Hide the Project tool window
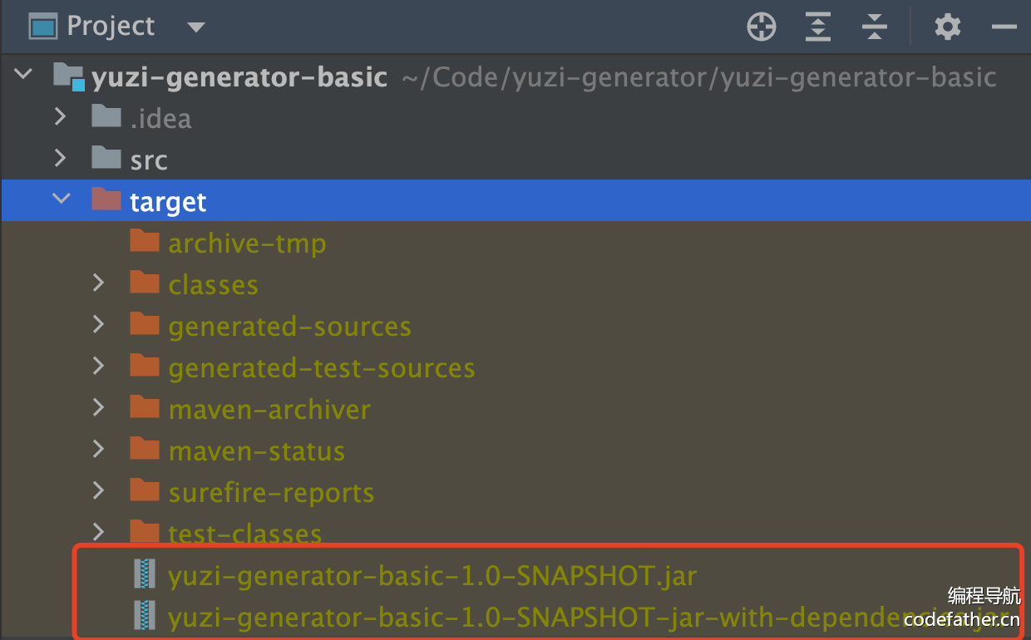 pyautogui.click(x=1004, y=27)
